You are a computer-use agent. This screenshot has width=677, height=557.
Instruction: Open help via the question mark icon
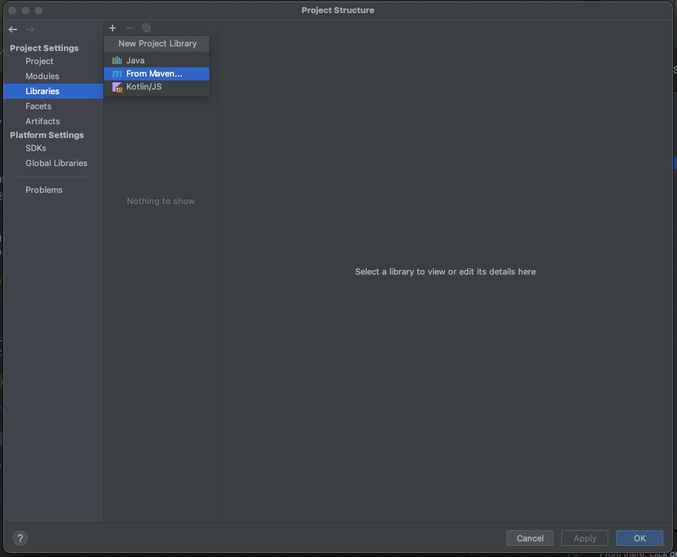click(20, 538)
